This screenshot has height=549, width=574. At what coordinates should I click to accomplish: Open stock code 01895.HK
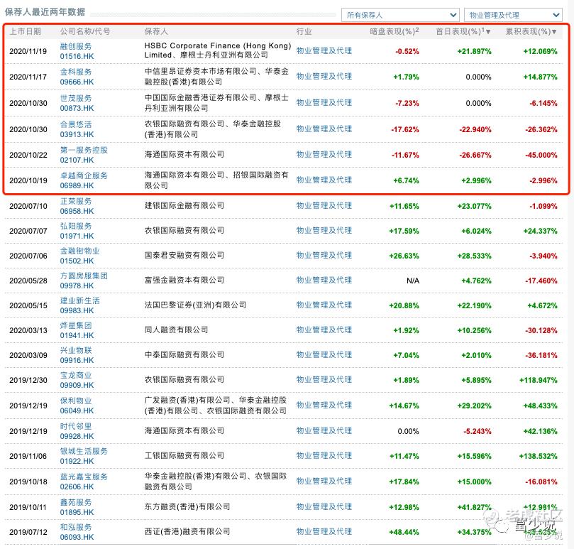click(77, 512)
